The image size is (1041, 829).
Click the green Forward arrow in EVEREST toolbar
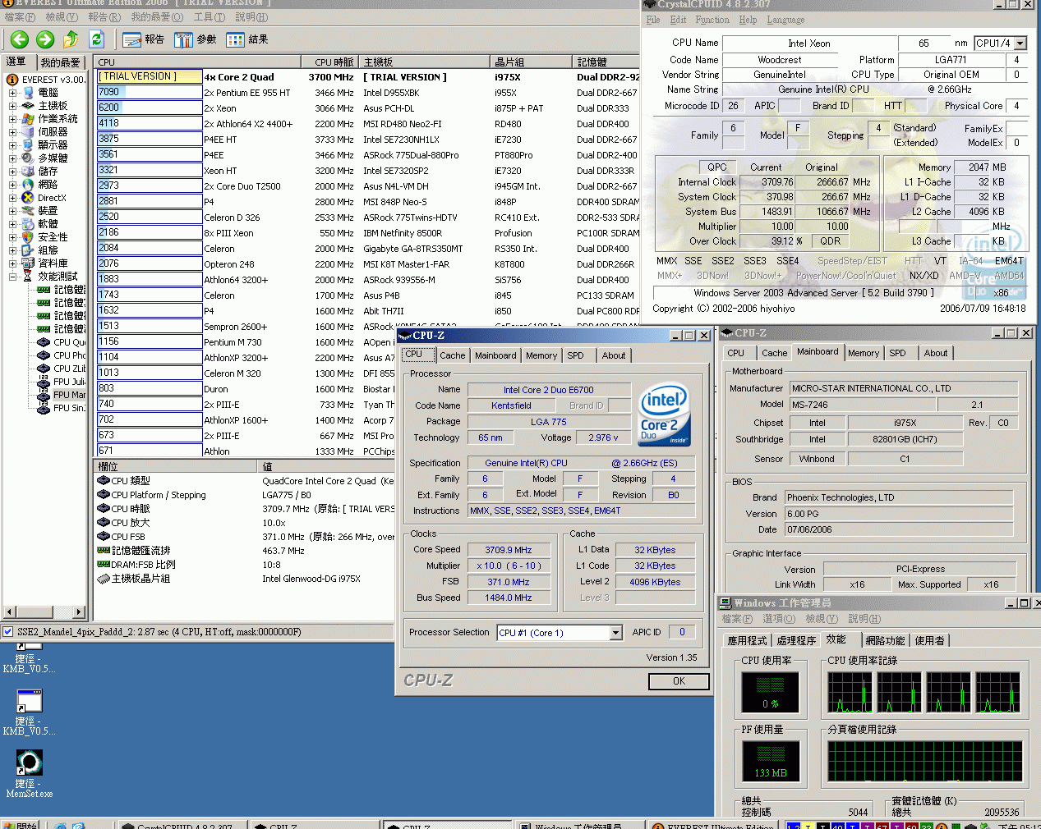pos(45,39)
